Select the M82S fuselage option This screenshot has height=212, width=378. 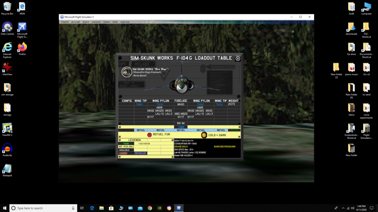pyautogui.click(x=184, y=114)
